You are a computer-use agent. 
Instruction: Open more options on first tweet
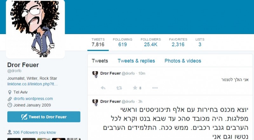coord(155,88)
